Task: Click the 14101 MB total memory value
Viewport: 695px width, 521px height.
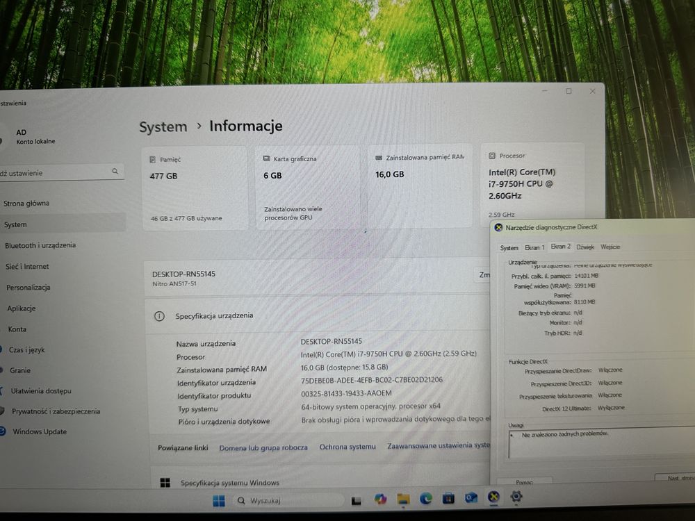Action: [x=586, y=276]
